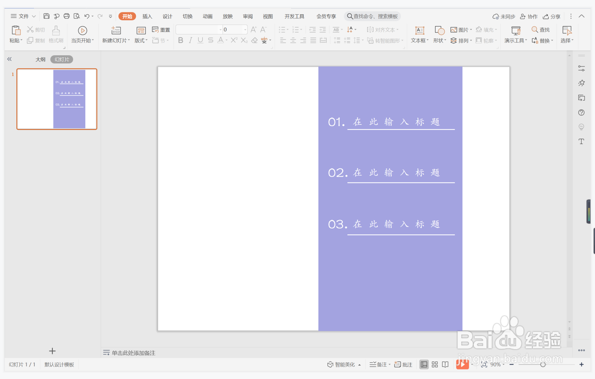Click the Save icon in quick access toolbar
Viewport: 595px width, 379px height.
(46, 16)
